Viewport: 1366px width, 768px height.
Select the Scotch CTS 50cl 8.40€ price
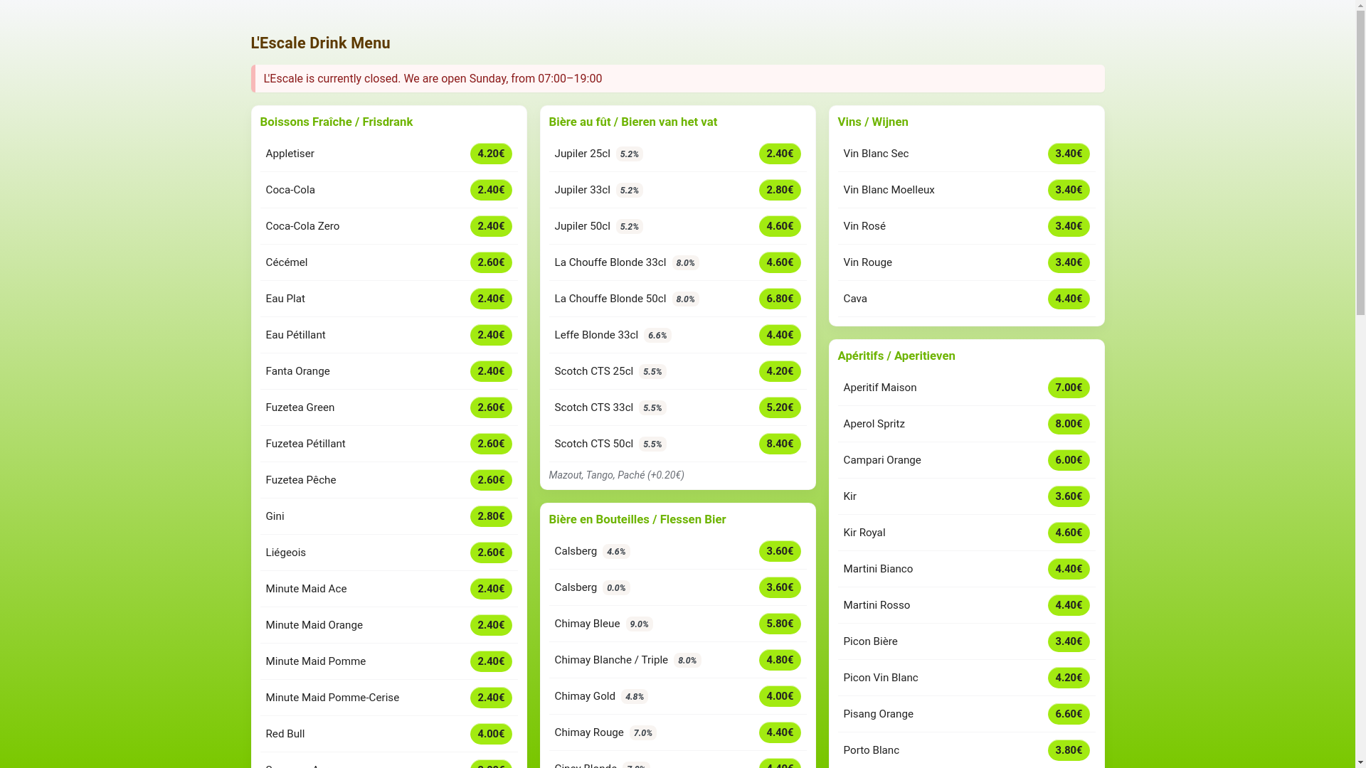coord(779,444)
